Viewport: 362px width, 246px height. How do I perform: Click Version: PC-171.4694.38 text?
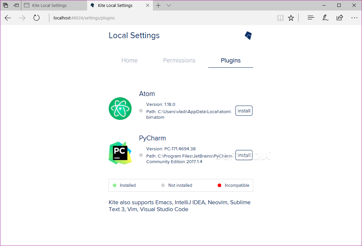point(171,149)
